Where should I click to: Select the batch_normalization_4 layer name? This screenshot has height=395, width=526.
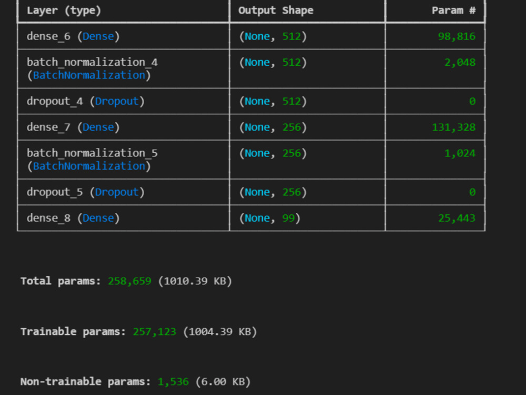click(x=92, y=62)
